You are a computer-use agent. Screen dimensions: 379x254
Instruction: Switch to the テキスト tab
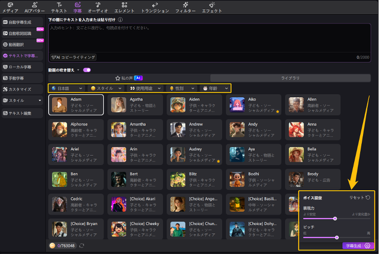pyautogui.click(x=59, y=8)
